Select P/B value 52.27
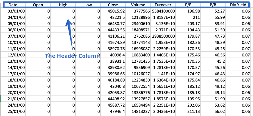This screenshot has width=253, height=116. click(x=213, y=11)
